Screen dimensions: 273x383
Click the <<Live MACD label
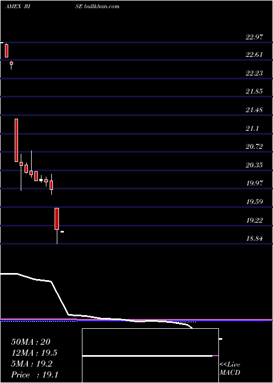click(x=230, y=369)
